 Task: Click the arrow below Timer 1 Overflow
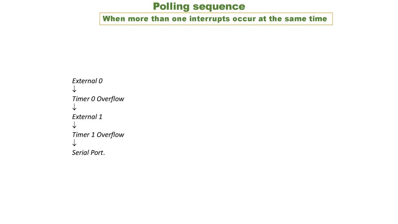(x=74, y=143)
